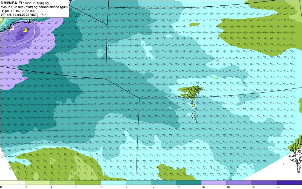Click the "DMI/NEA-FI" title text
302x189 pixels.
11,3
